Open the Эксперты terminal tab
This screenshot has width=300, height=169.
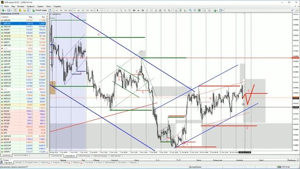point(122,162)
